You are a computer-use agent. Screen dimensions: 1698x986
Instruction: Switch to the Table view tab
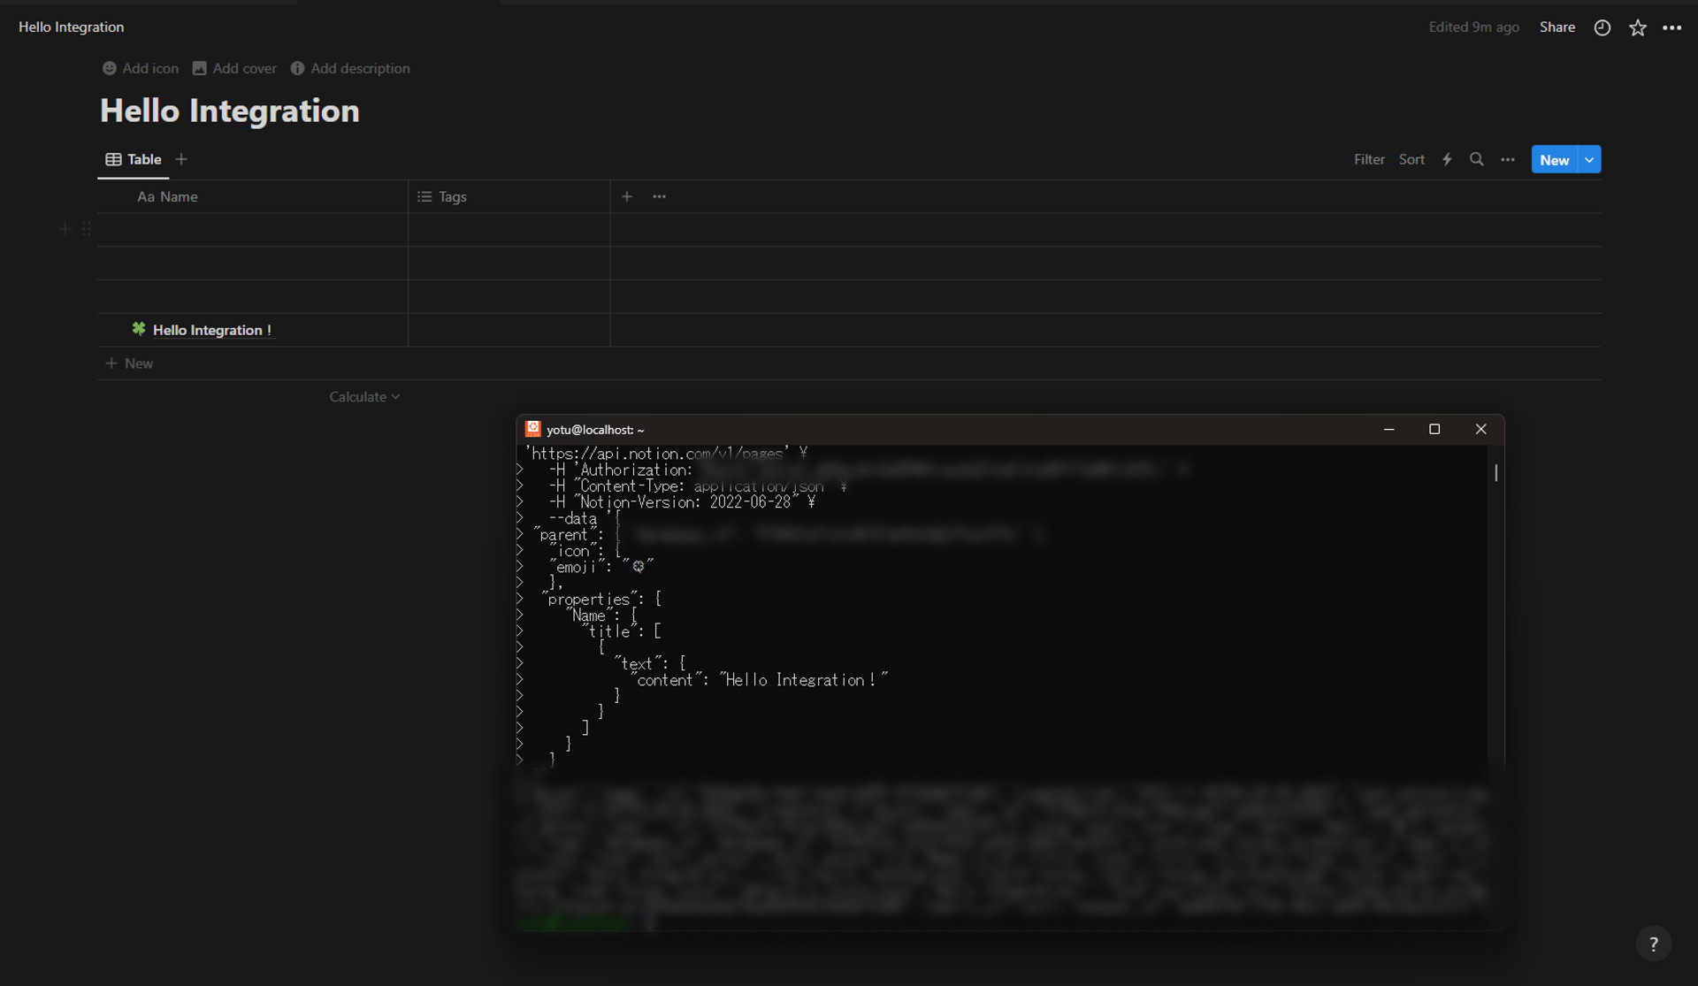pos(133,159)
